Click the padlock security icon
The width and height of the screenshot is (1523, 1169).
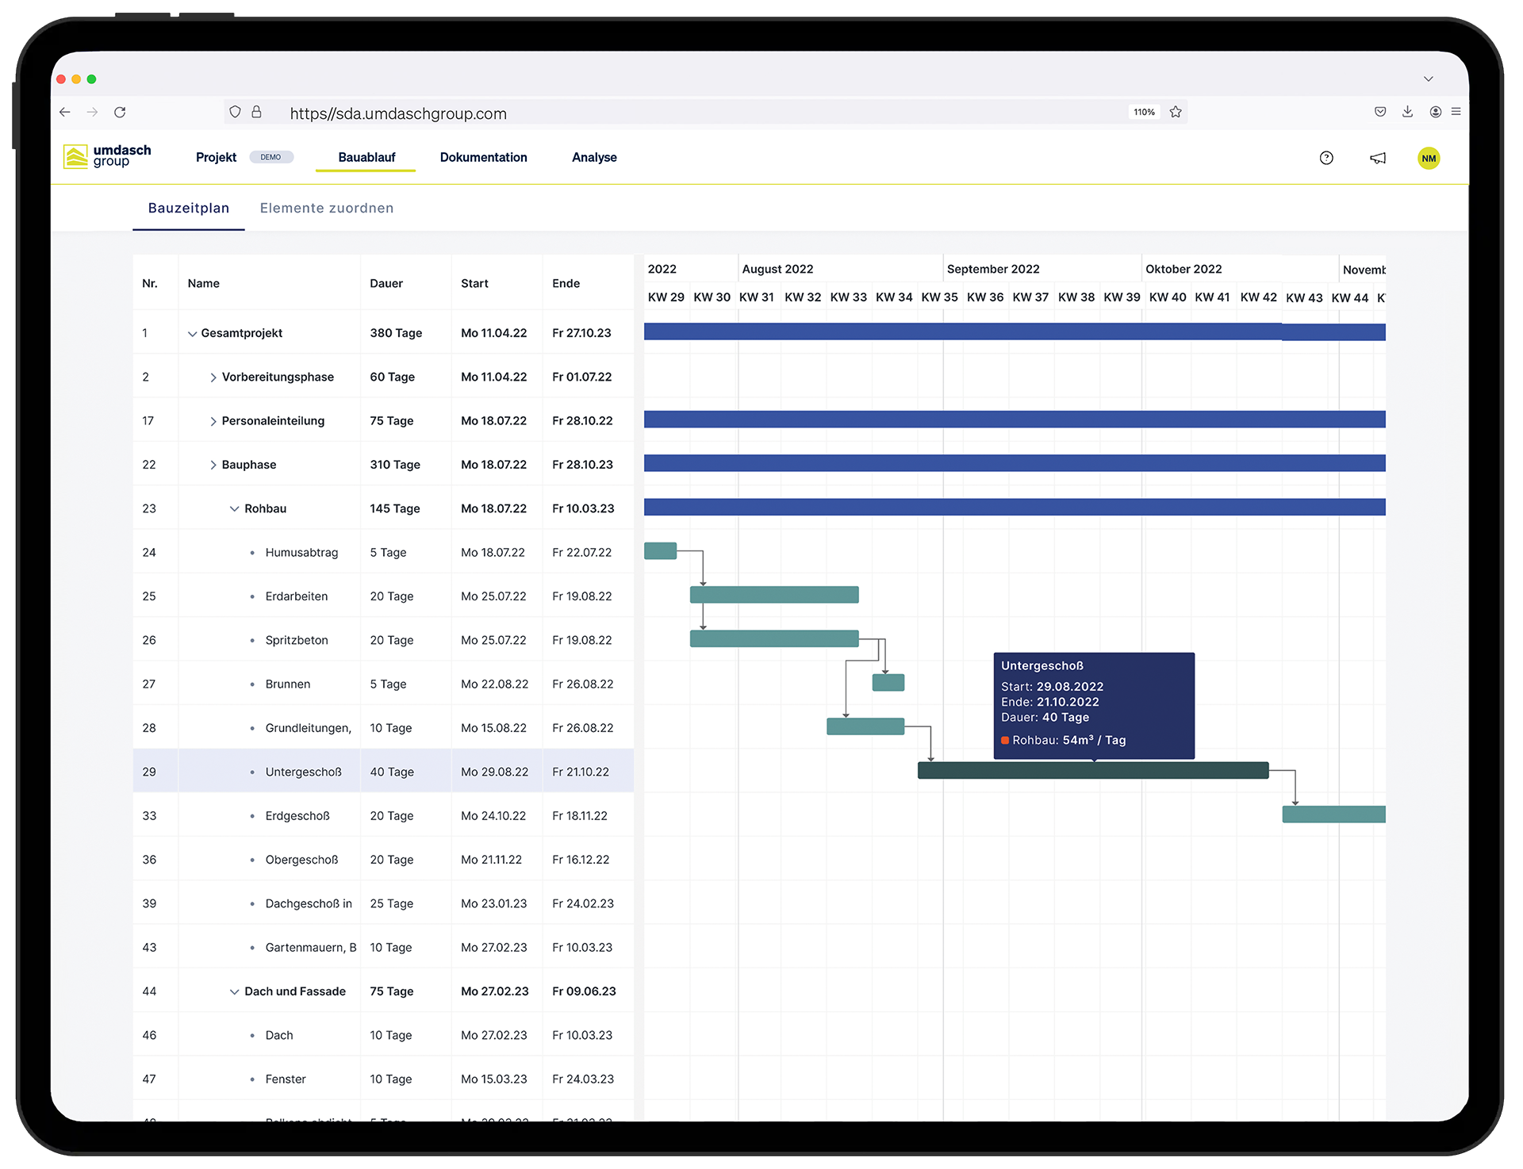click(x=257, y=112)
